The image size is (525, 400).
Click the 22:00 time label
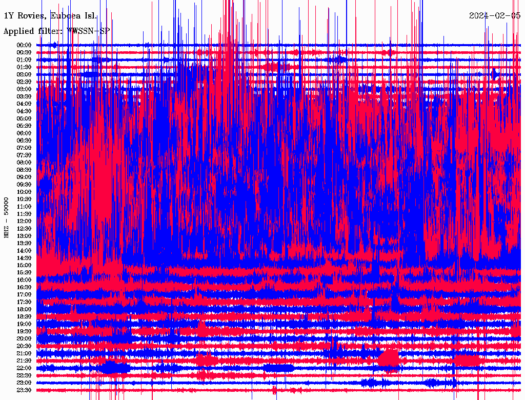tap(24, 368)
